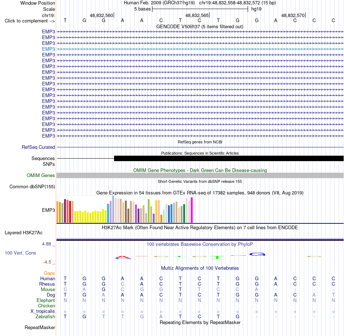Screen dimensions: 344x336
Task: Click the Human Feb. 2009 (GRCh37/hg19) position title
Action: pos(159,3)
